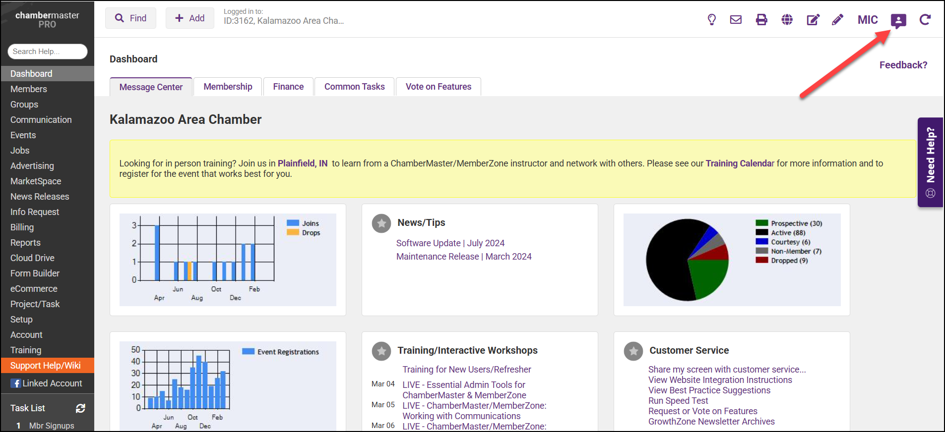Screen dimensions: 945x432
Task: Click the printer icon in top toolbar
Action: tap(761, 20)
